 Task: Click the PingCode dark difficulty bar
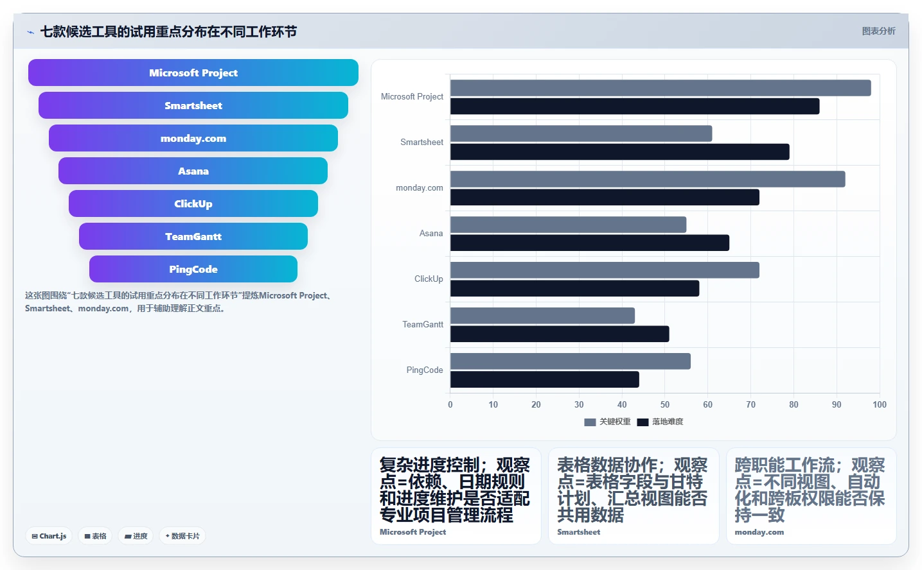pos(545,379)
